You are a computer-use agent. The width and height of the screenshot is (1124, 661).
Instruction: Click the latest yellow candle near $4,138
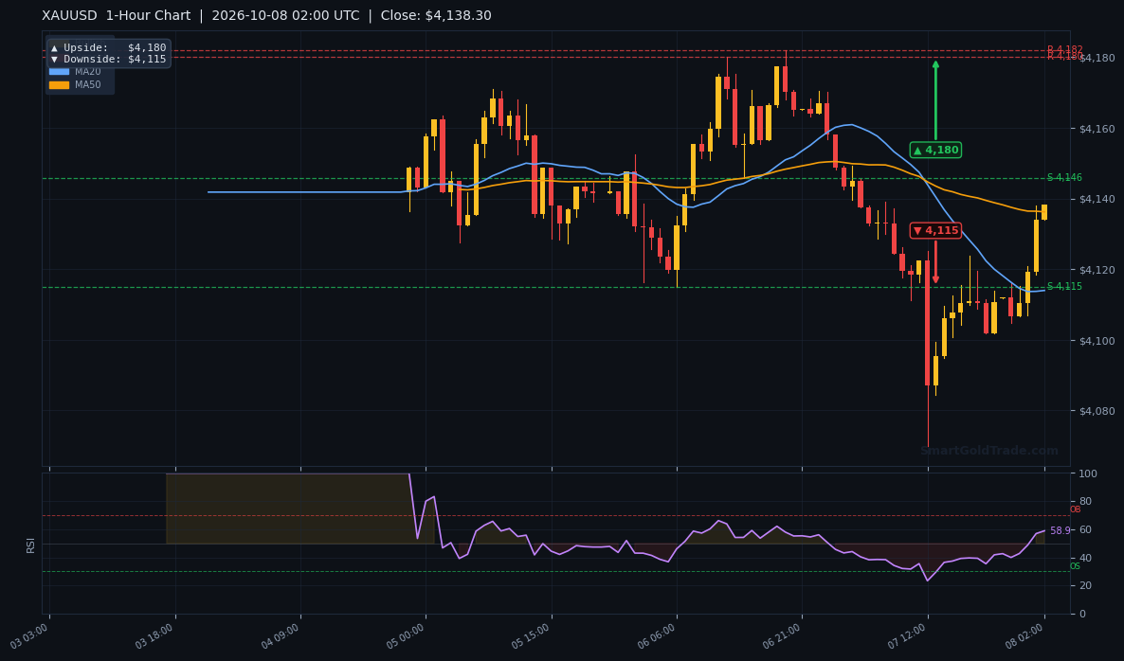(1044, 212)
